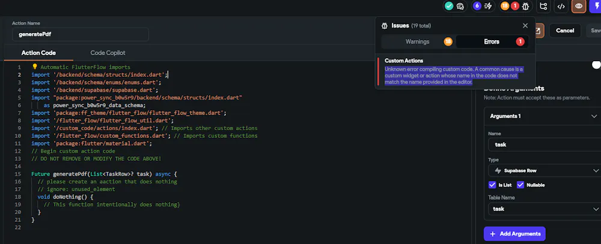Viewport: 601px width, 244px height.
Task: Close the Issues panel
Action: pyautogui.click(x=525, y=26)
